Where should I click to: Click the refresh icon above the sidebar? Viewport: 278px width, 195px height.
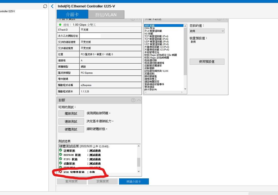click(45, 6)
